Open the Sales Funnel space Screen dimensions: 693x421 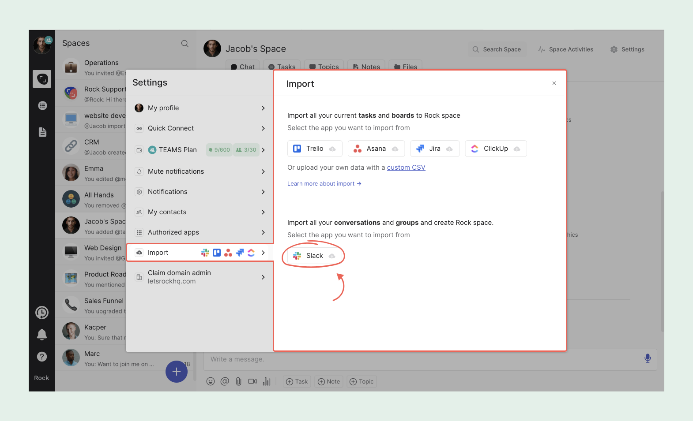[x=90, y=306]
